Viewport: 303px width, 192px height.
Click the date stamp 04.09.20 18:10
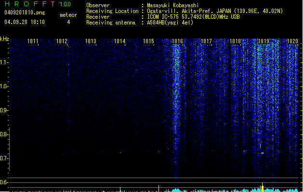click(25, 22)
